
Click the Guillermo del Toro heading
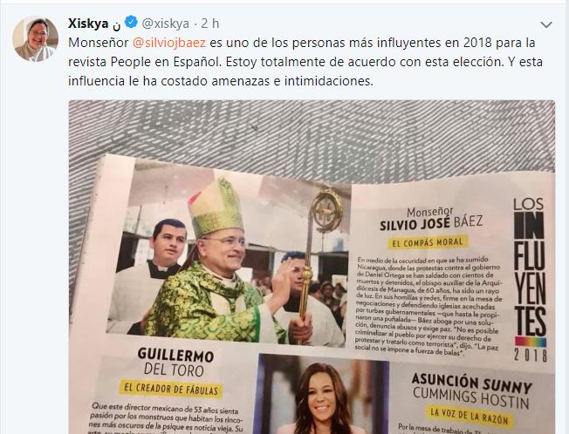coord(175,363)
